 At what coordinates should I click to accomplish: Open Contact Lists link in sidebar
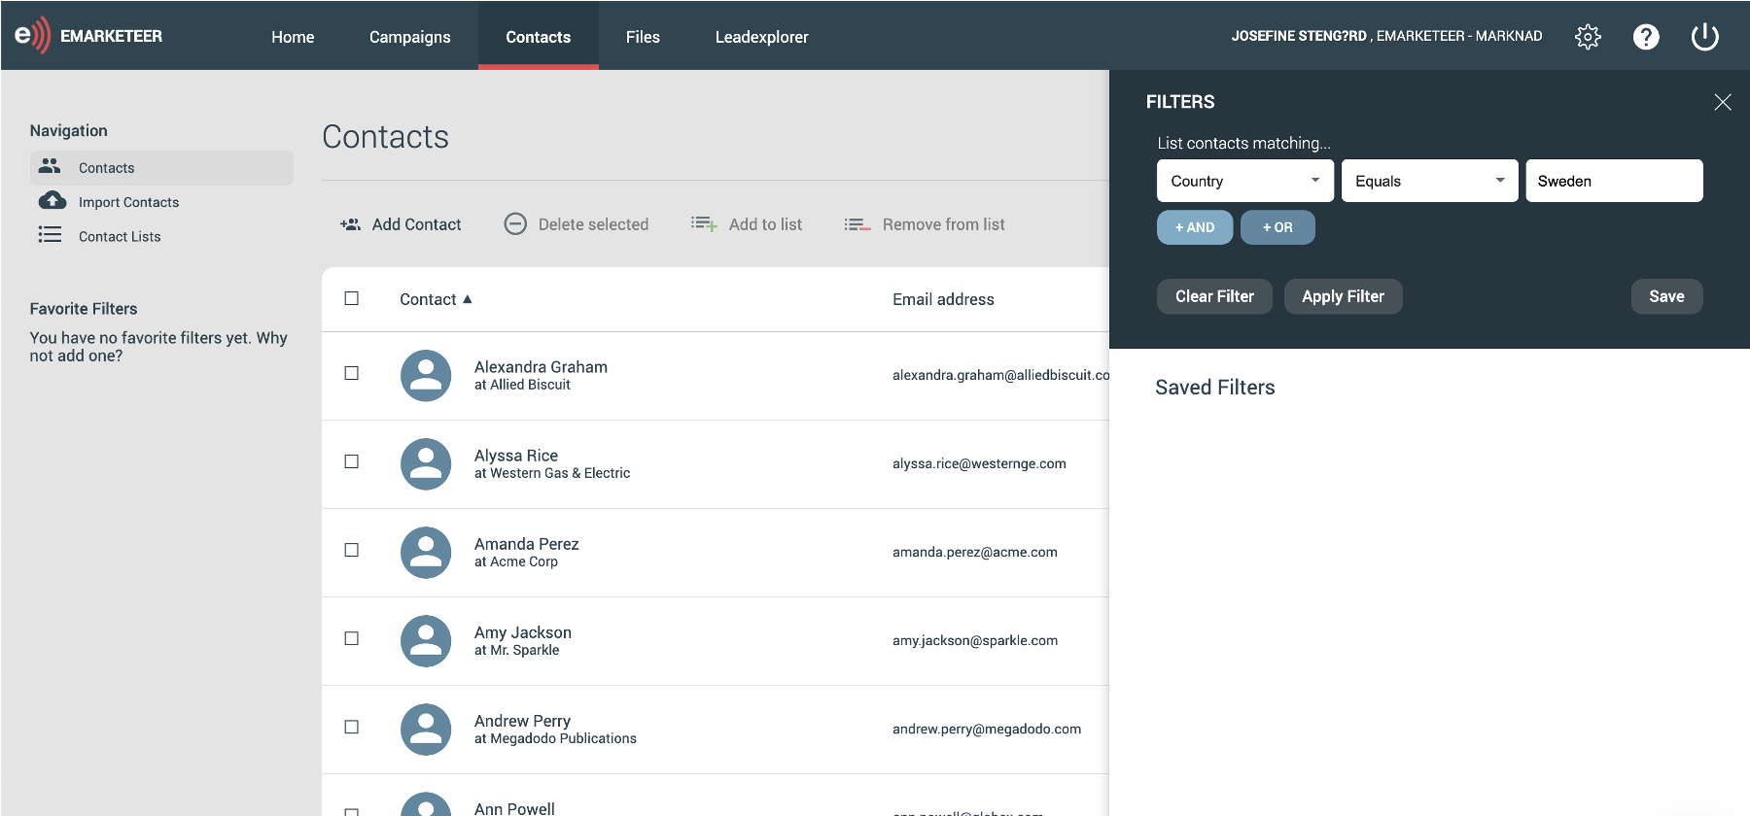click(120, 236)
